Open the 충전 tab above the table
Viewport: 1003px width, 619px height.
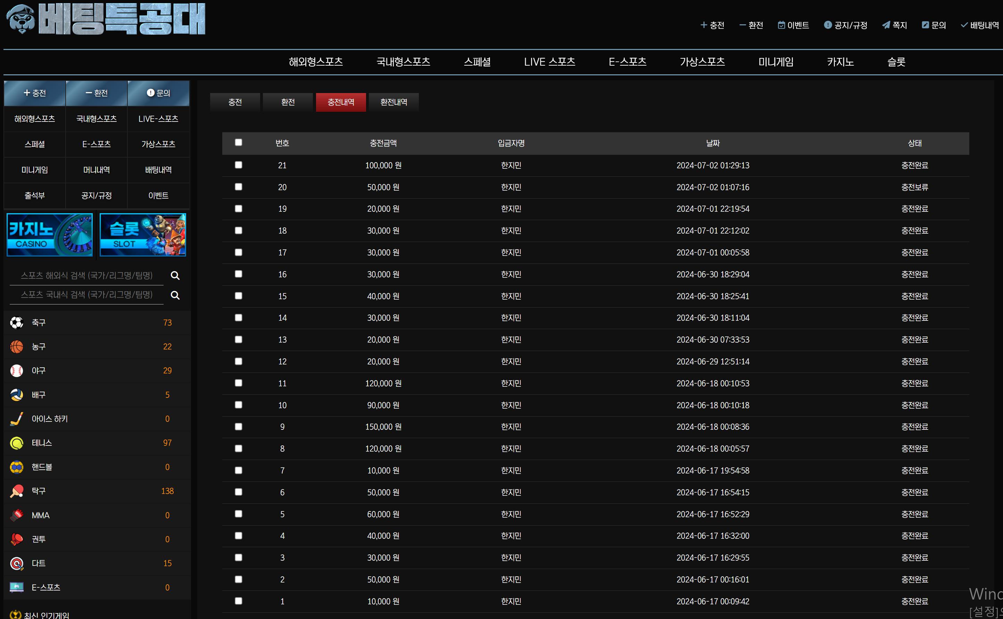(x=235, y=102)
